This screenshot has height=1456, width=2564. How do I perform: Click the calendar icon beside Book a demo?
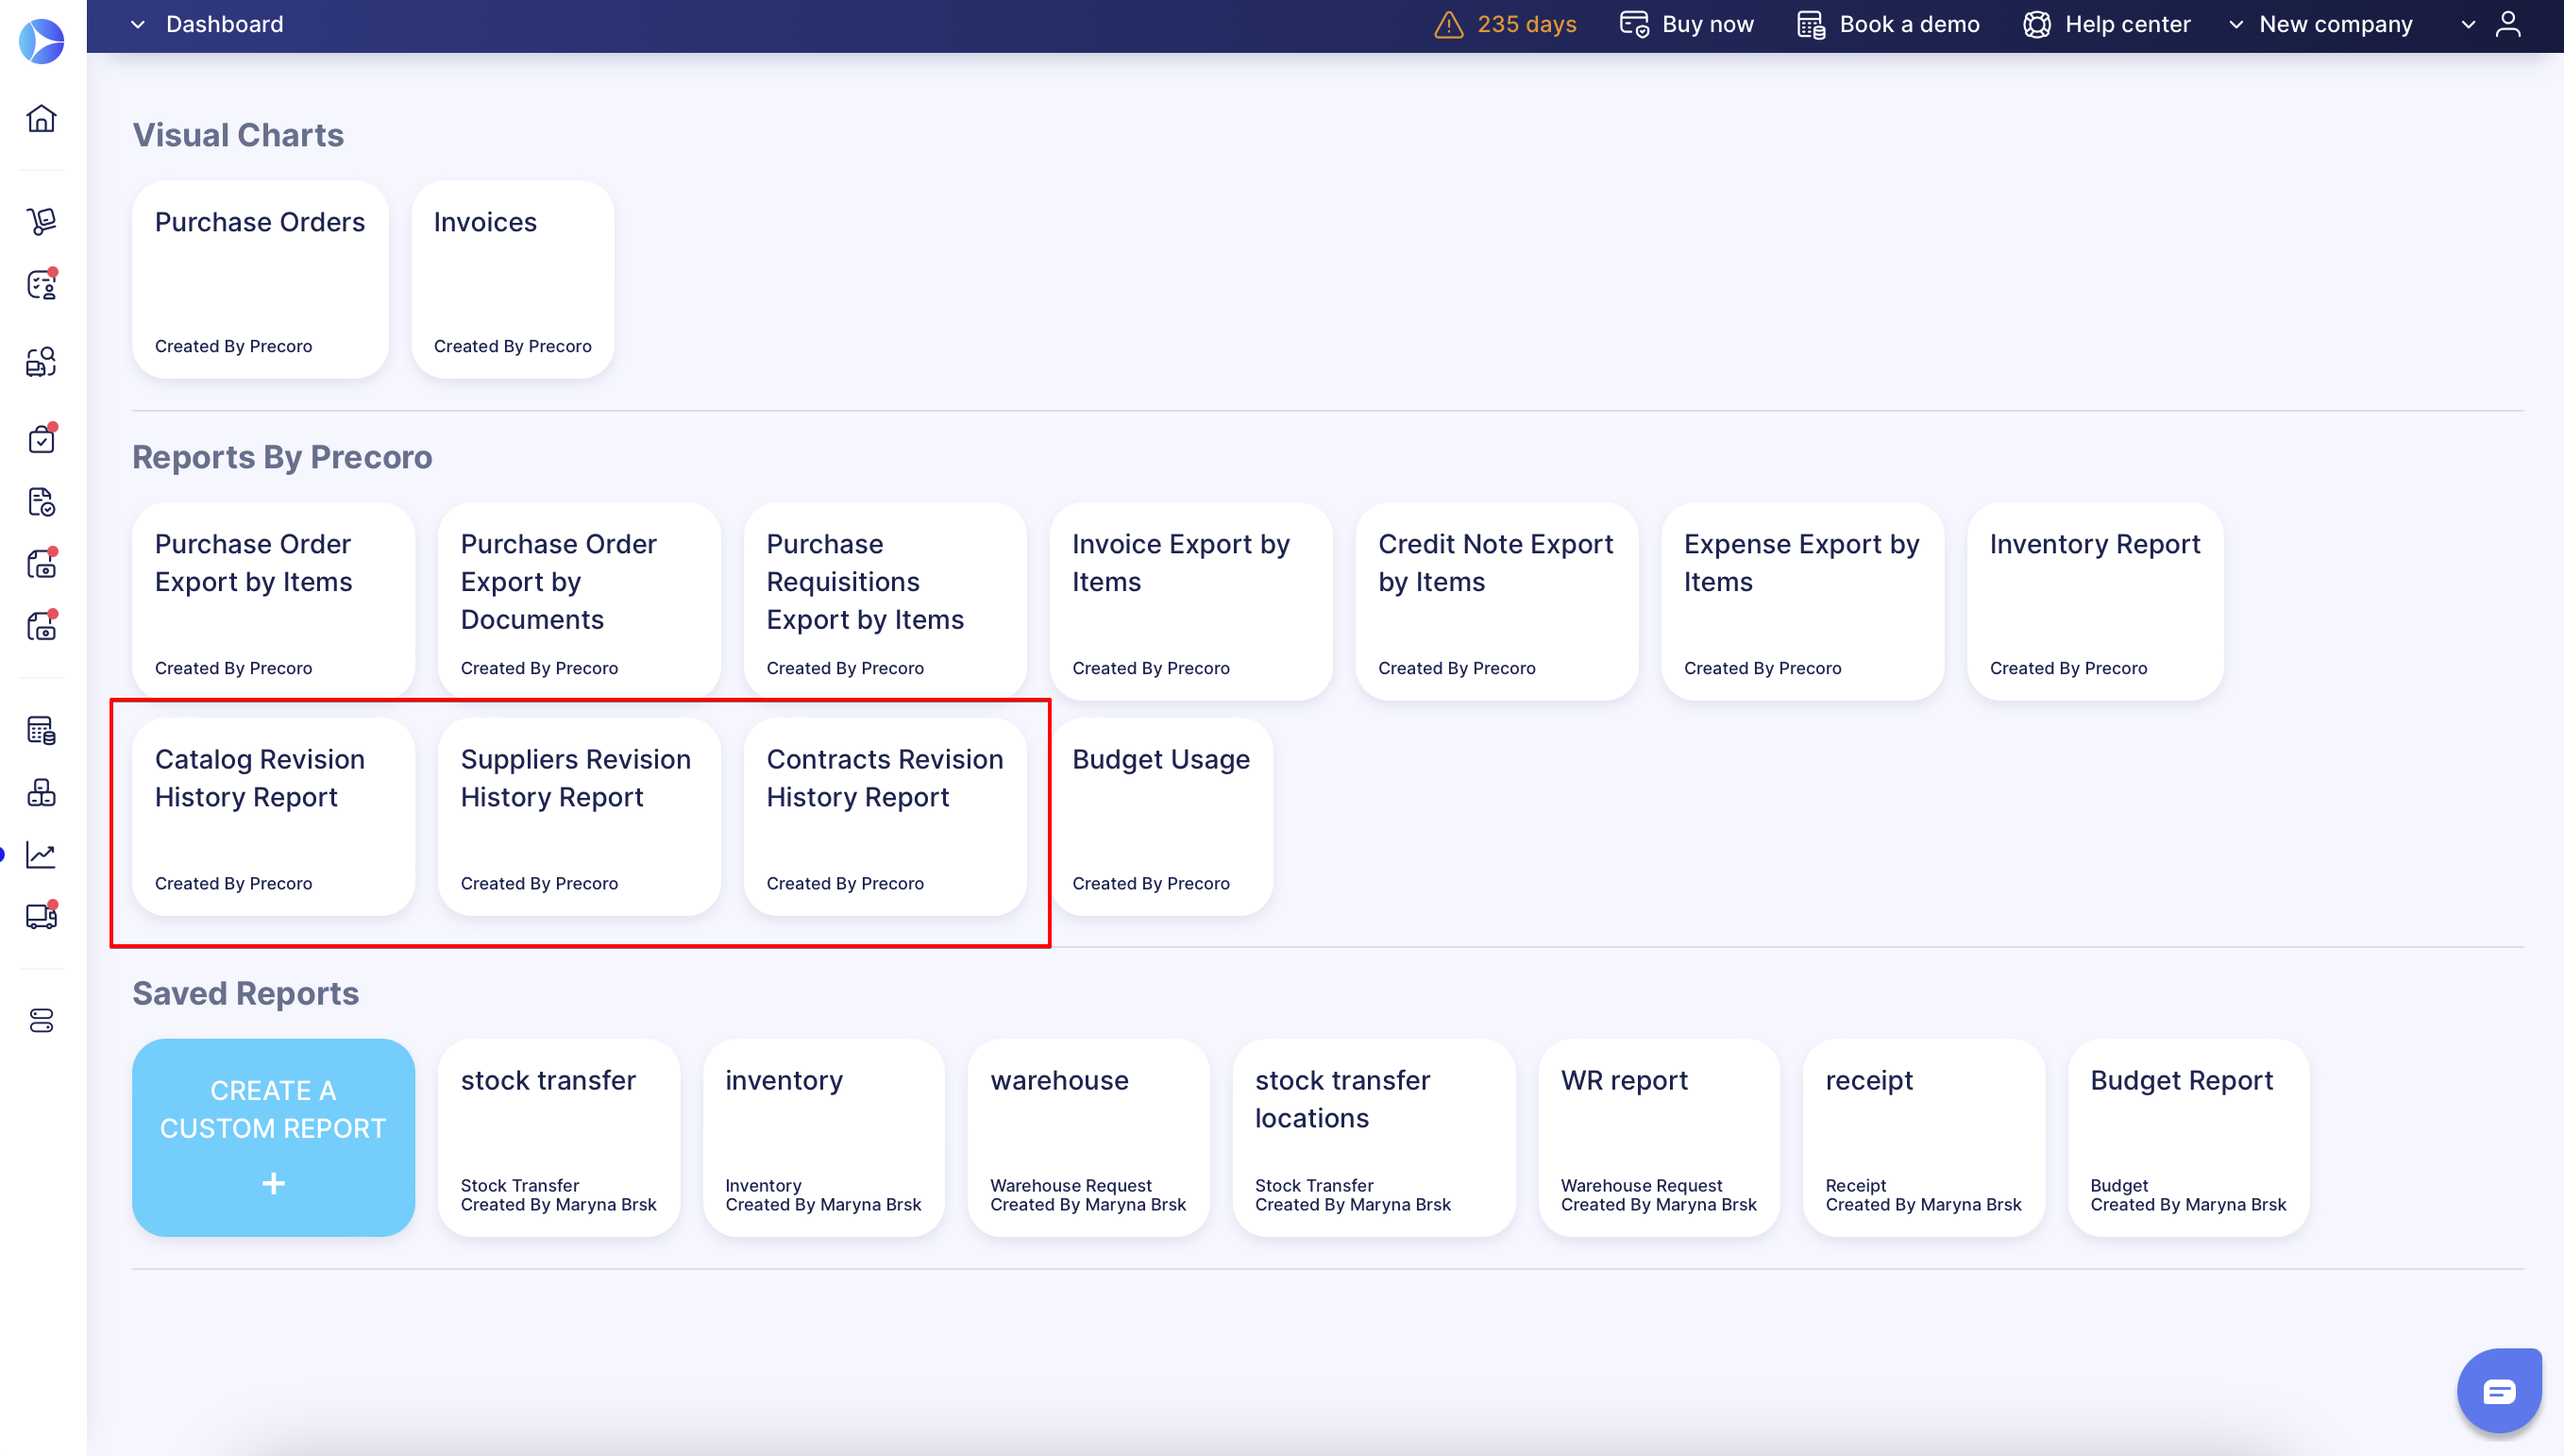[x=1812, y=24]
